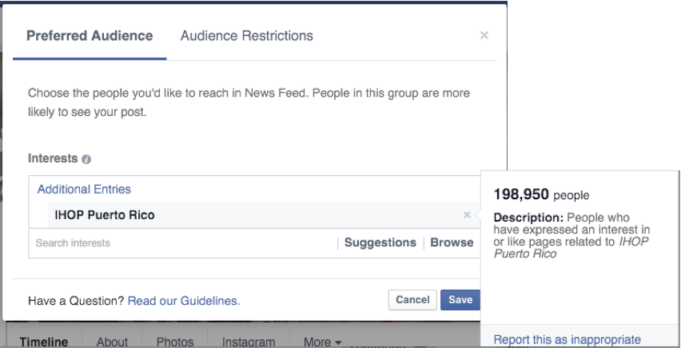Save the preferred audience settings
Viewport: 681px width, 348px height.
[x=460, y=300]
